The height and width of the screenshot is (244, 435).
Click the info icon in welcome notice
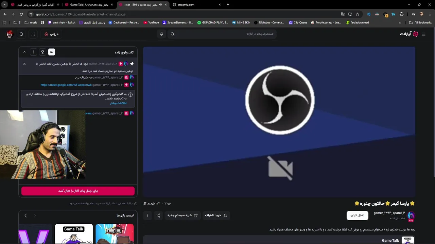tap(130, 95)
